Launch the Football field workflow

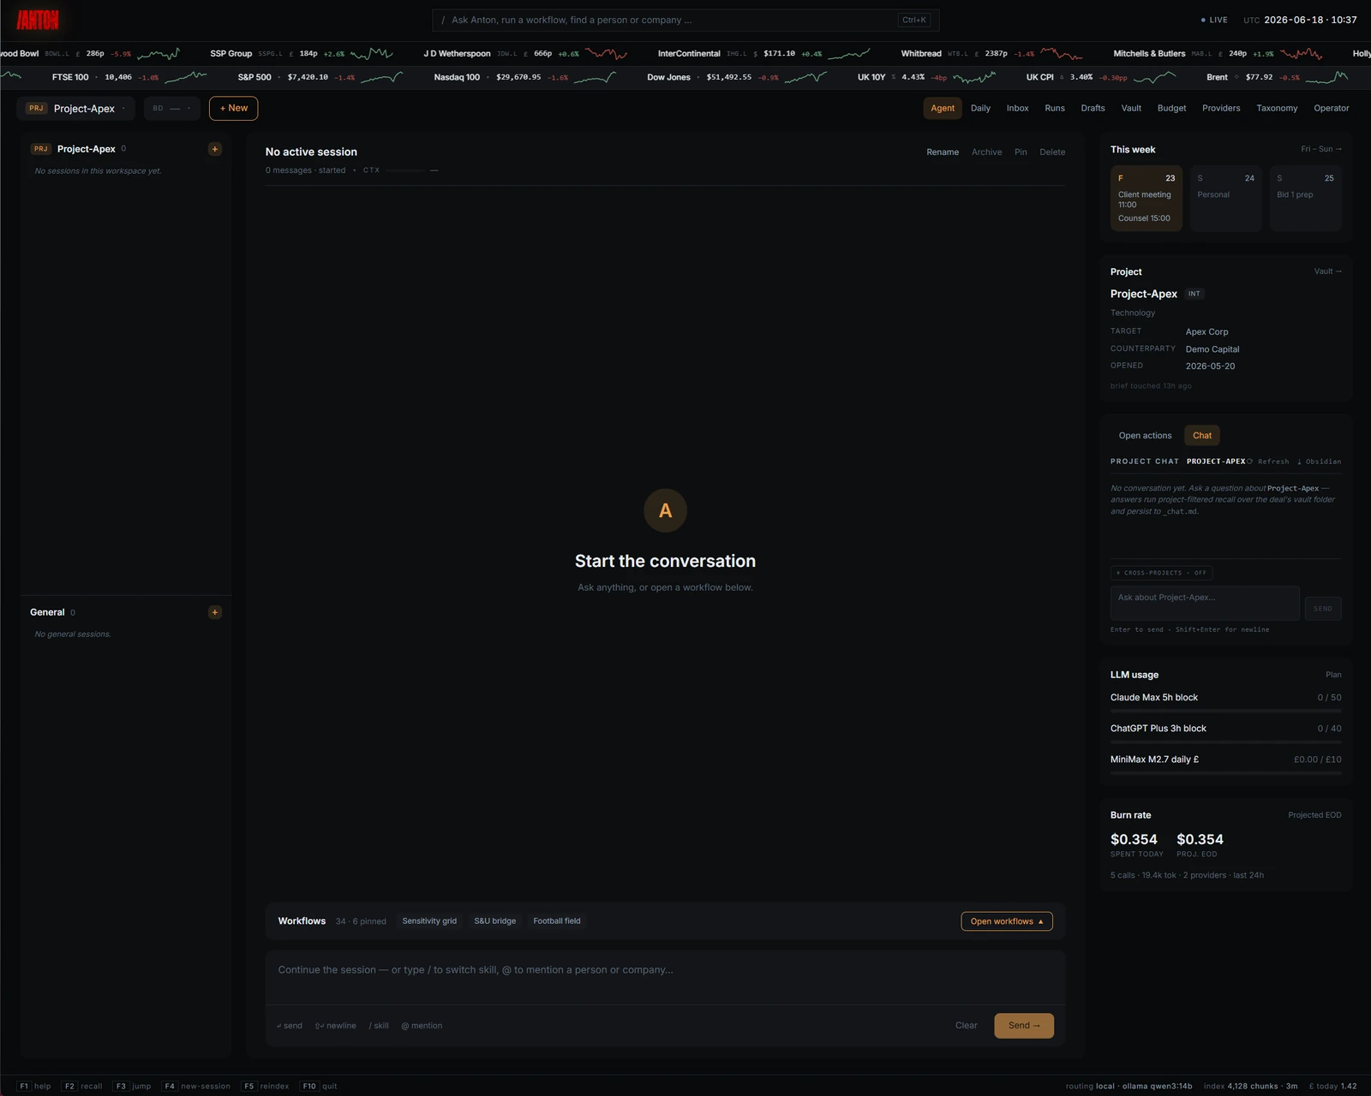pyautogui.click(x=557, y=921)
